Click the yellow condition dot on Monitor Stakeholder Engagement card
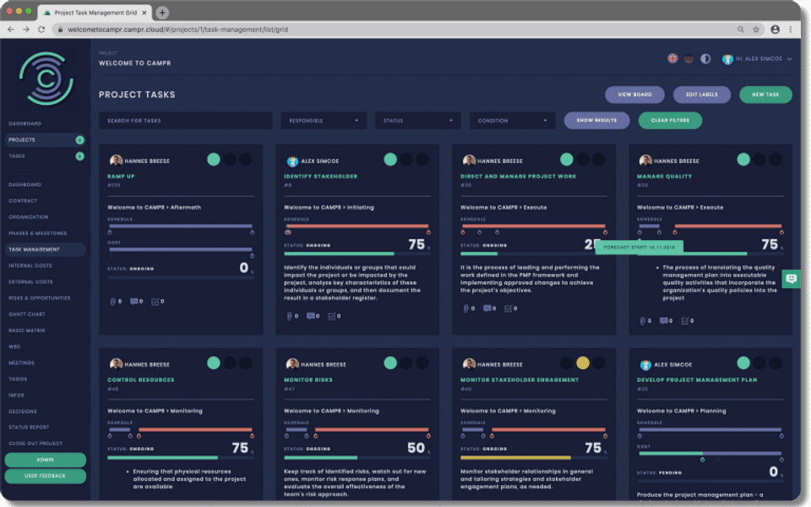This screenshot has width=811, height=507. point(583,363)
